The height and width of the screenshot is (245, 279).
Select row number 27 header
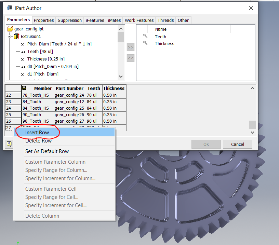10,128
